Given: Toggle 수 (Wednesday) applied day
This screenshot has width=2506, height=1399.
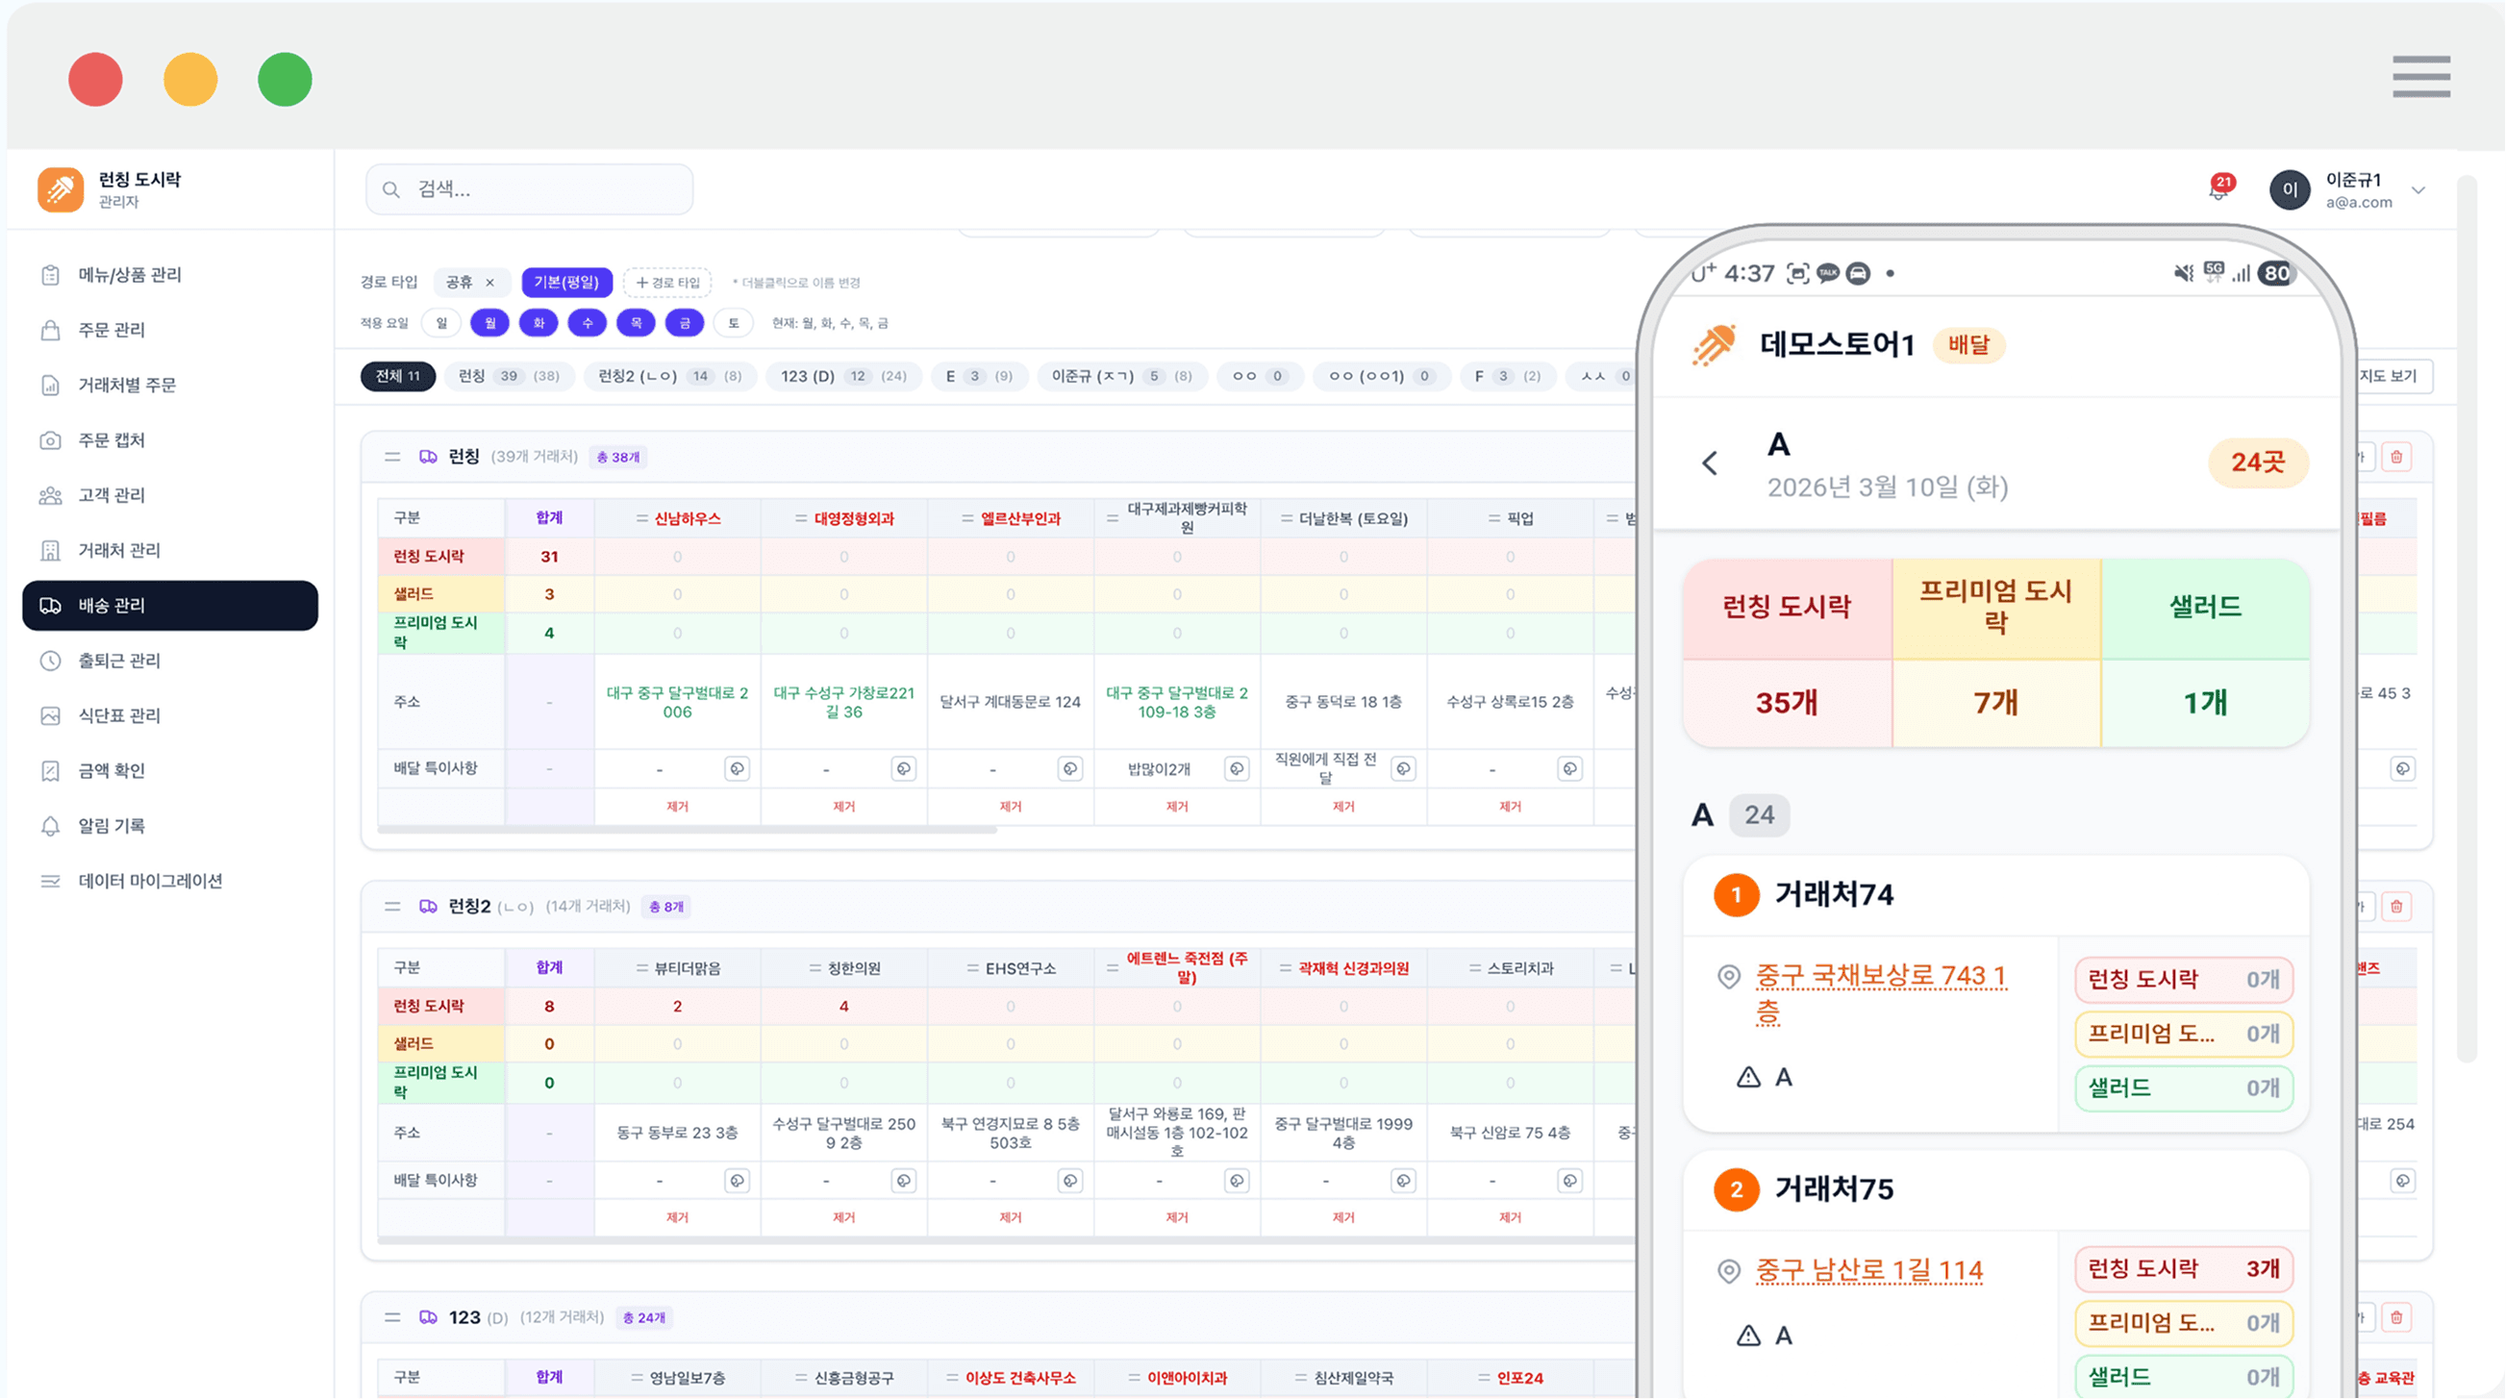Looking at the screenshot, I should pyautogui.click(x=588, y=323).
